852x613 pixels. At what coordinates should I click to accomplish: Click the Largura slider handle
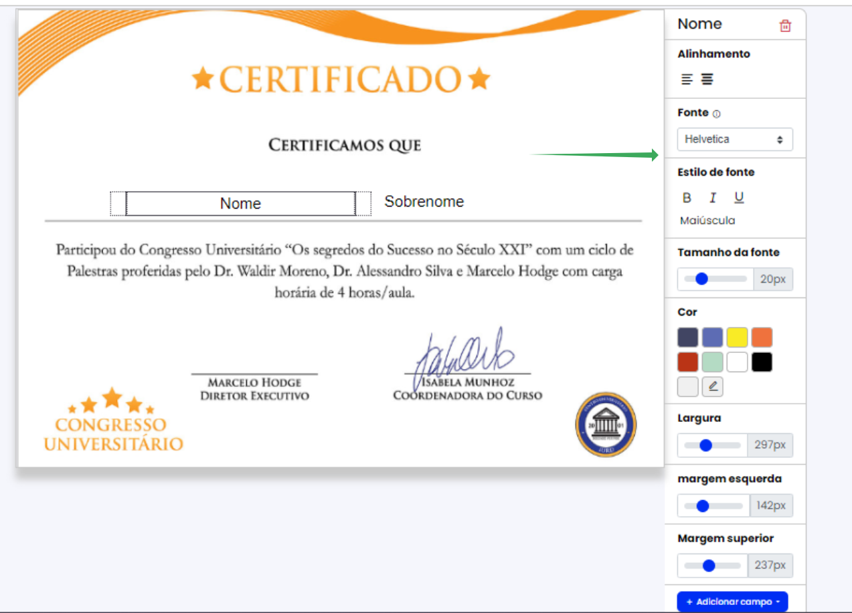coord(705,445)
